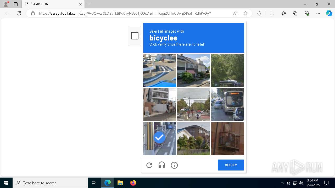Add this page to favorites star

coord(245,13)
